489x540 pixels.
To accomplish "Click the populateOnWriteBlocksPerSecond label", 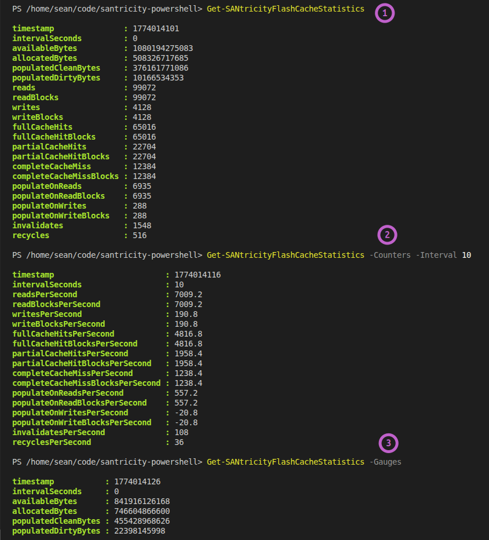I will (82, 422).
